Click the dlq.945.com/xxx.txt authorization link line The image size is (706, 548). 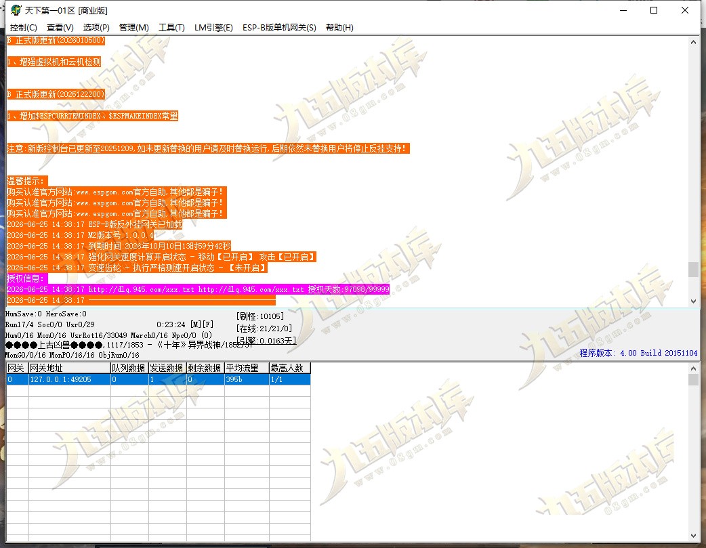pos(198,289)
